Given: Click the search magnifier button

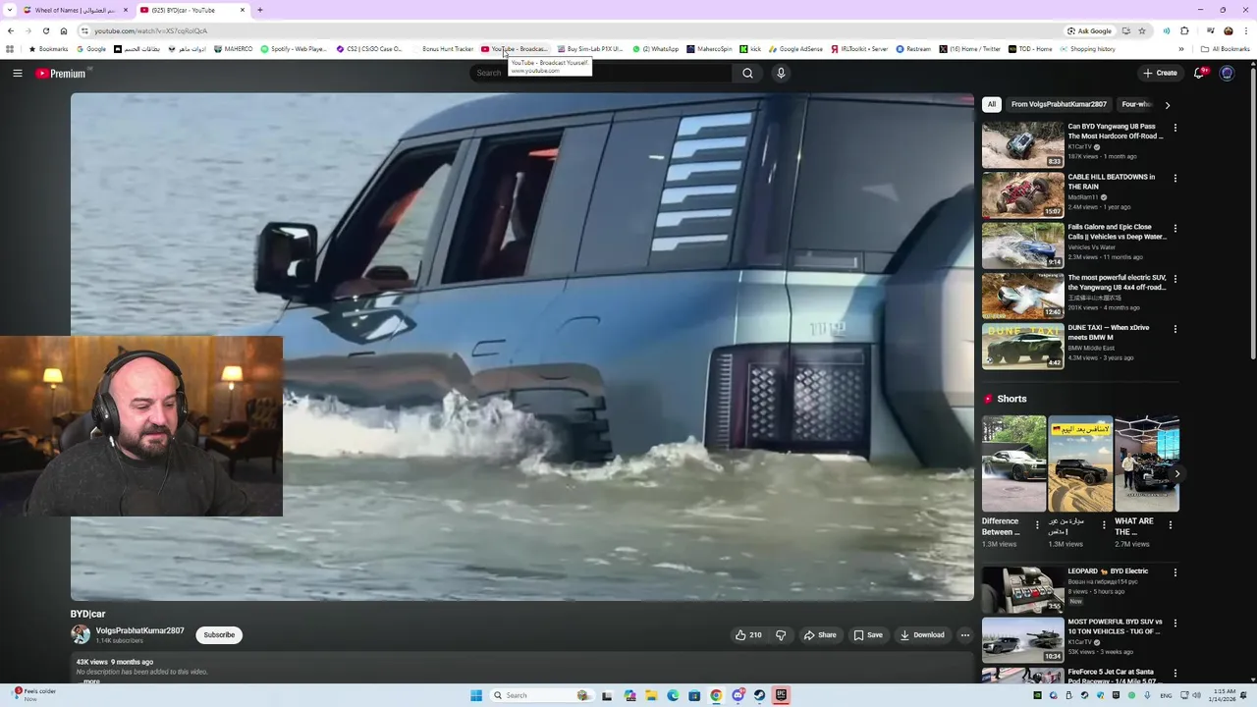Looking at the screenshot, I should 747,73.
